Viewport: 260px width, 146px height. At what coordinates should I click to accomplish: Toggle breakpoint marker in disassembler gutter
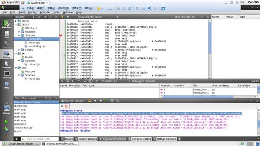pyautogui.click(x=61, y=35)
